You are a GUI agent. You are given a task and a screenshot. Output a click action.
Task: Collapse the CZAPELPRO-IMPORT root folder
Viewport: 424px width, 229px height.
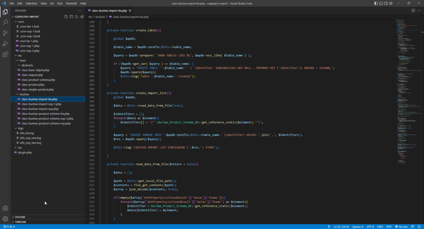(x=48, y=17)
